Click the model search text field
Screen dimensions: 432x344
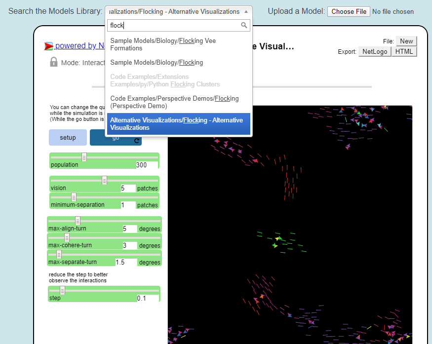tap(173, 25)
